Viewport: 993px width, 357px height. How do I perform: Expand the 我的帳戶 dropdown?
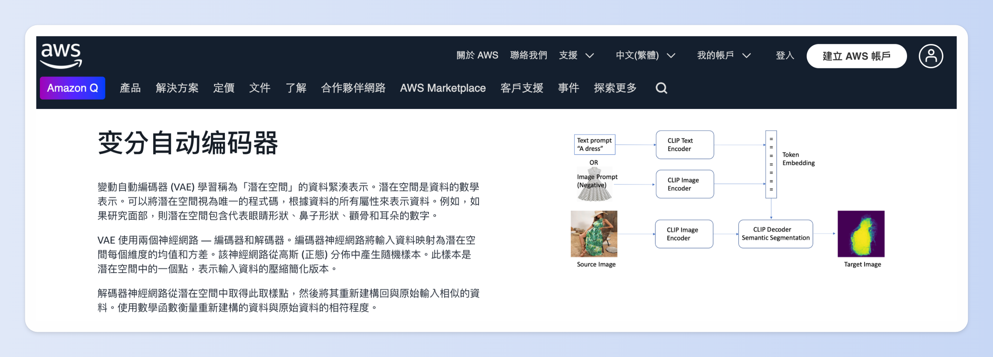click(724, 55)
